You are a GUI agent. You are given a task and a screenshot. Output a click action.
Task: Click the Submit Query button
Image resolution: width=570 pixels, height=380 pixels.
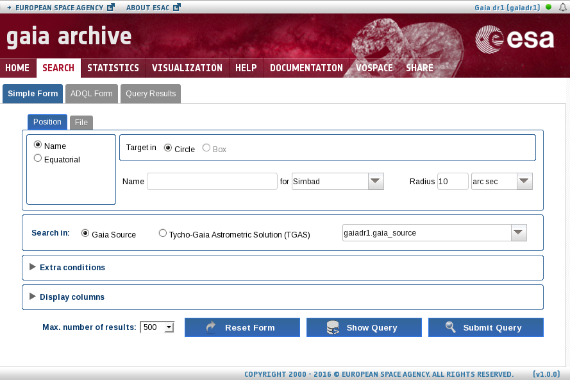486,327
